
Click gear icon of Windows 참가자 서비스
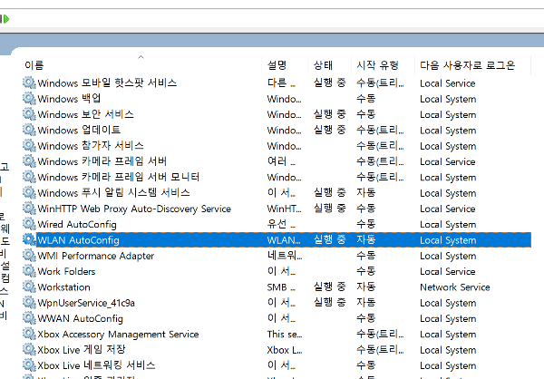click(x=29, y=145)
